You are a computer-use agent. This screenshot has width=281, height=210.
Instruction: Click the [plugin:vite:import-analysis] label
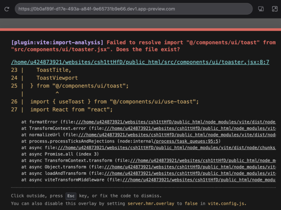[x=57, y=42]
